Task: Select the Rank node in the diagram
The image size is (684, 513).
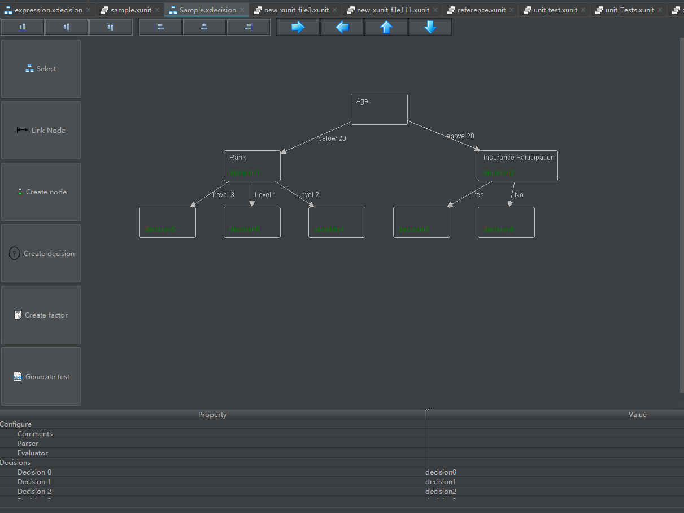Action: tap(252, 166)
